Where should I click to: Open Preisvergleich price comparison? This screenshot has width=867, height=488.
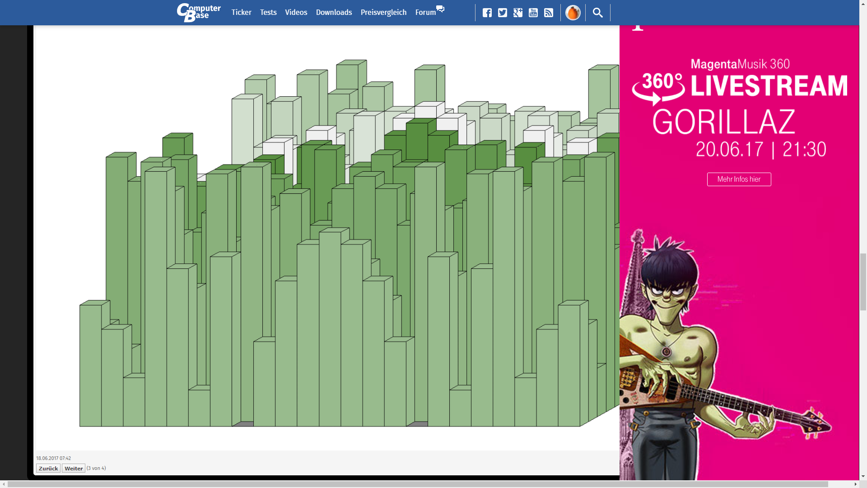tap(383, 13)
